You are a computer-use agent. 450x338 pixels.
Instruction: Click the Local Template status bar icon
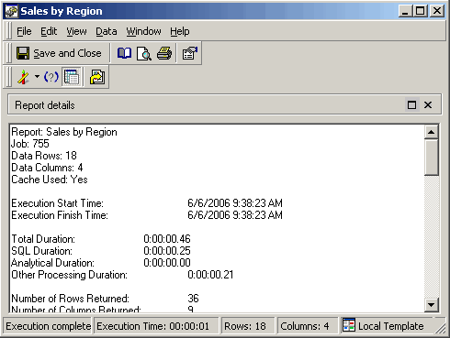click(349, 325)
